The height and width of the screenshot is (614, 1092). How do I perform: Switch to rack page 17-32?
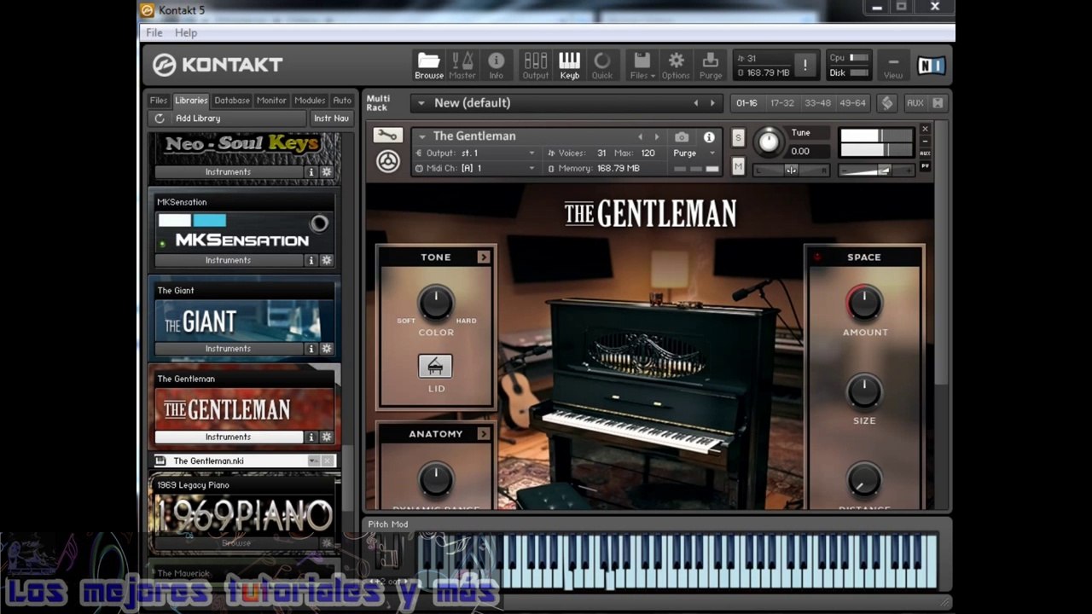tap(782, 103)
